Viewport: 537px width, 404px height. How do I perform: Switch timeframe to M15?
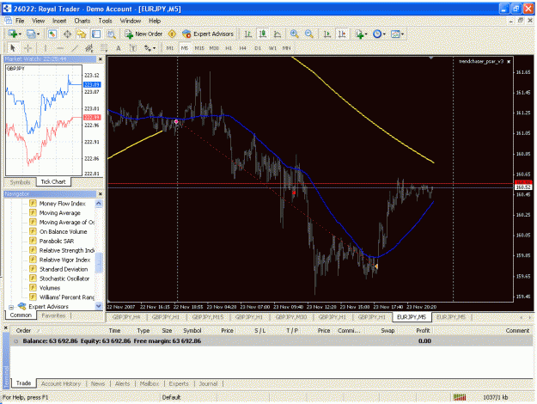[199, 48]
